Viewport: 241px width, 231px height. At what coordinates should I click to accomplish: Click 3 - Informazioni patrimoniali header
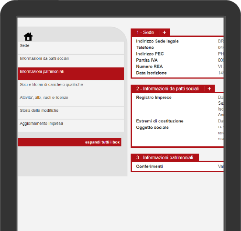coord(165,158)
